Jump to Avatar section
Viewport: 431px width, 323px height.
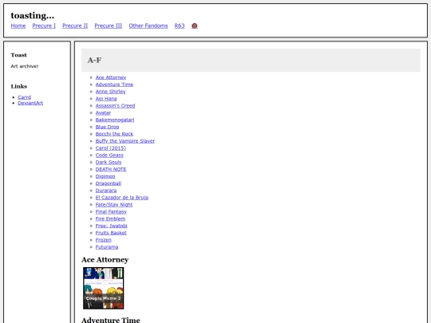click(x=103, y=113)
